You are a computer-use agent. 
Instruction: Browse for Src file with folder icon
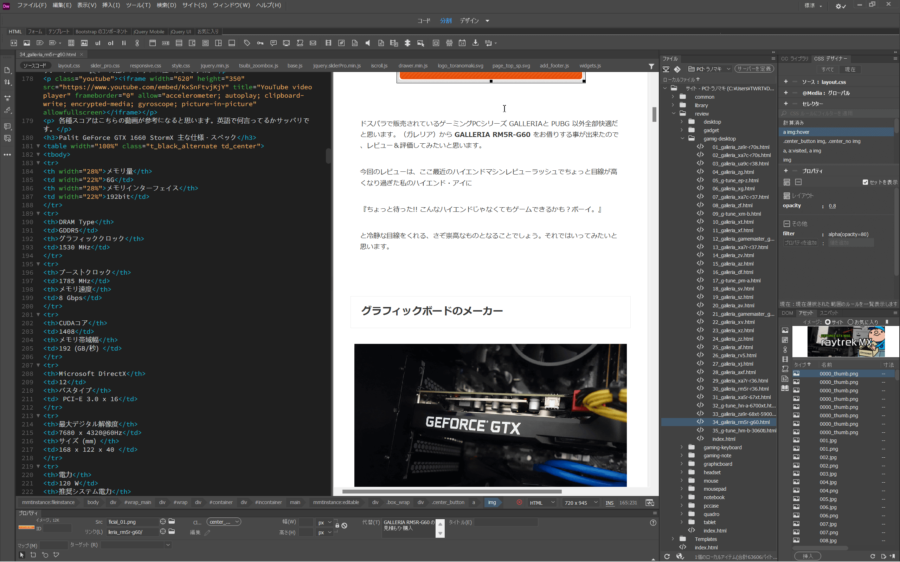[172, 521]
